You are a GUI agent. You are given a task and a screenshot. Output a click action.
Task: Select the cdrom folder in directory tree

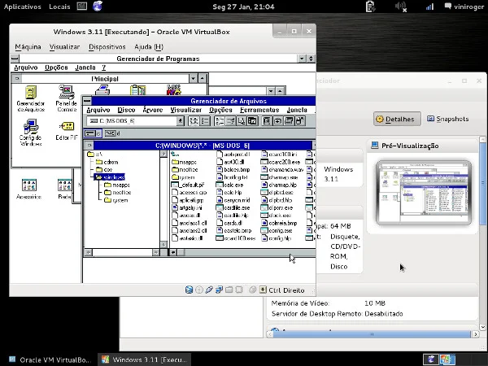coord(107,162)
